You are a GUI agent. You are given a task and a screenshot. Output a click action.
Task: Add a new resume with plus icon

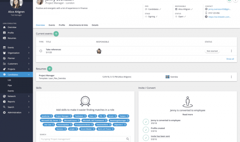(x=50, y=69)
